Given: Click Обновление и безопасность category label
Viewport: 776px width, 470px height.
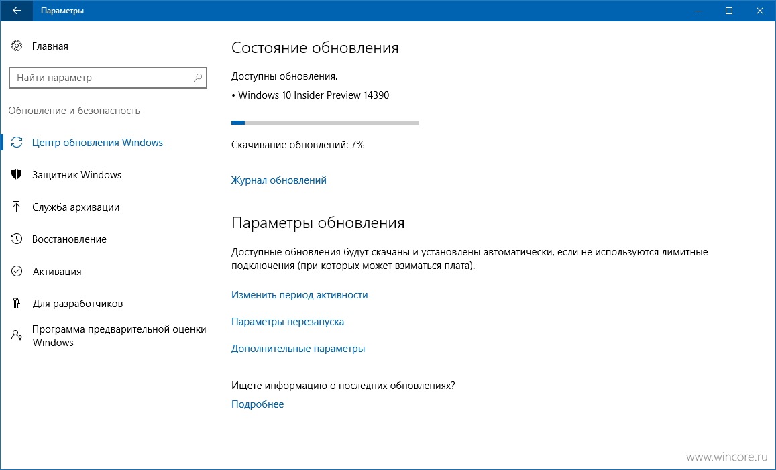Looking at the screenshot, I should (x=74, y=111).
